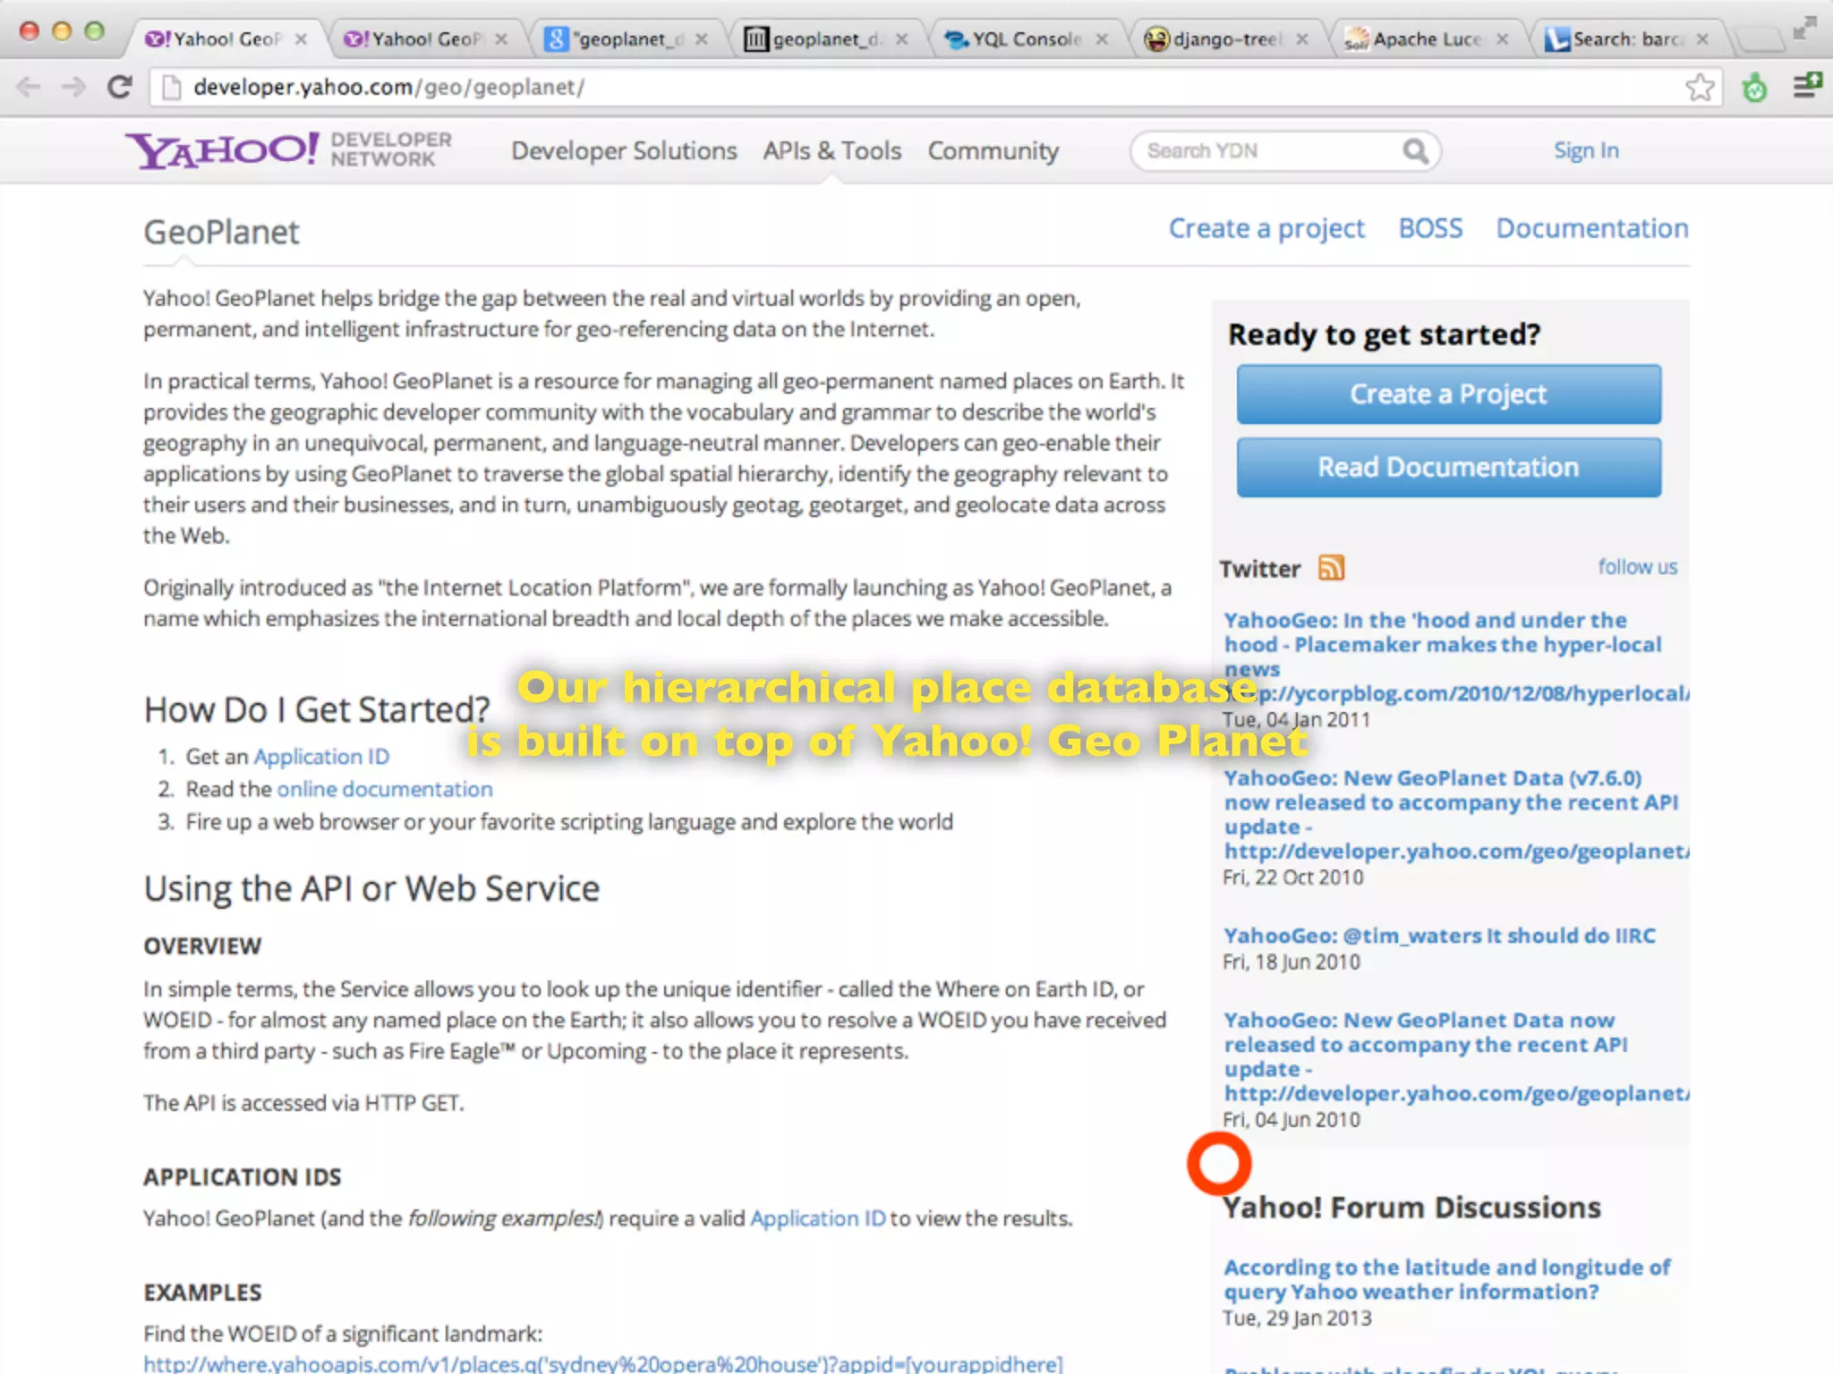Click Application ID link under Application IDs

click(x=818, y=1218)
